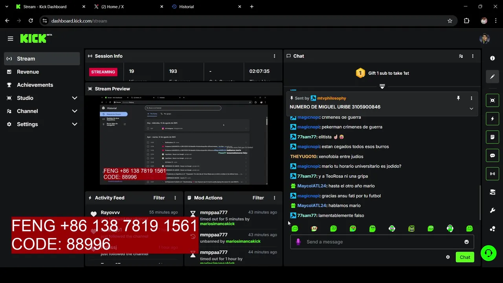This screenshot has width=503, height=283.
Task: Open a new browser tab
Action: [x=251, y=7]
